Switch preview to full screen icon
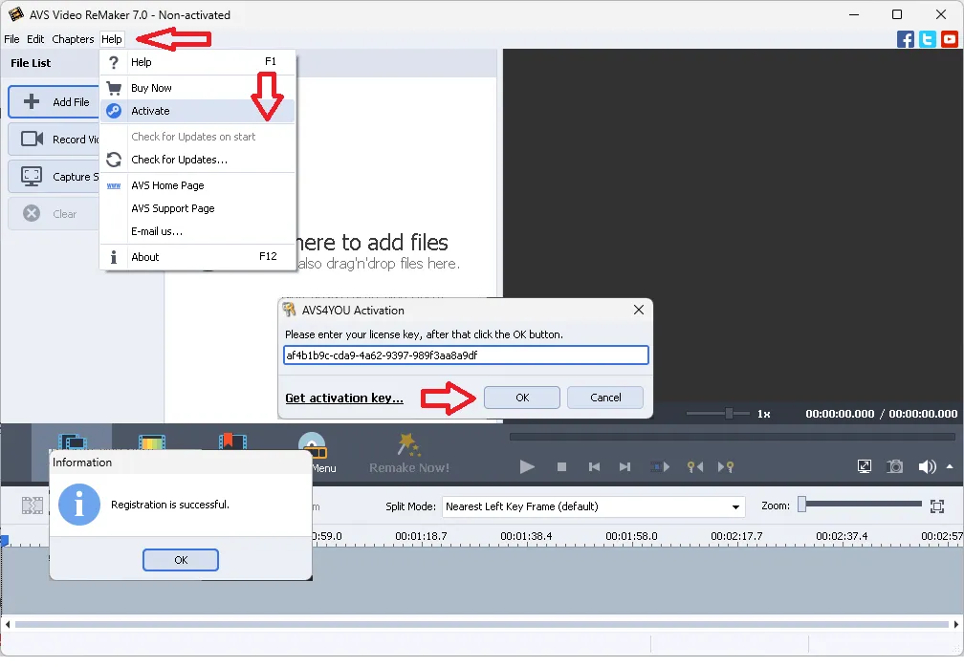 [865, 466]
